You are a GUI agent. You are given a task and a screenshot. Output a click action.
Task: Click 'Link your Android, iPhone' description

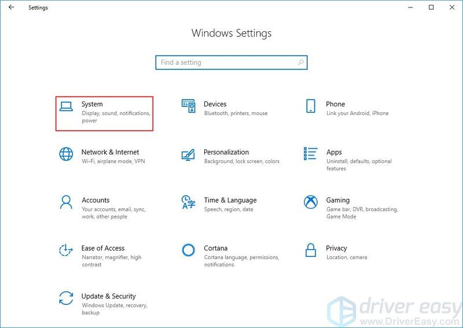point(357,113)
